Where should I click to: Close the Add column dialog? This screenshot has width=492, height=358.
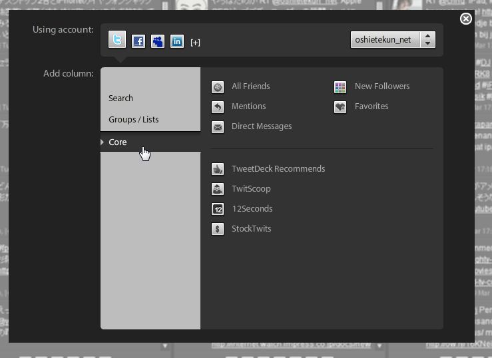[x=465, y=19]
